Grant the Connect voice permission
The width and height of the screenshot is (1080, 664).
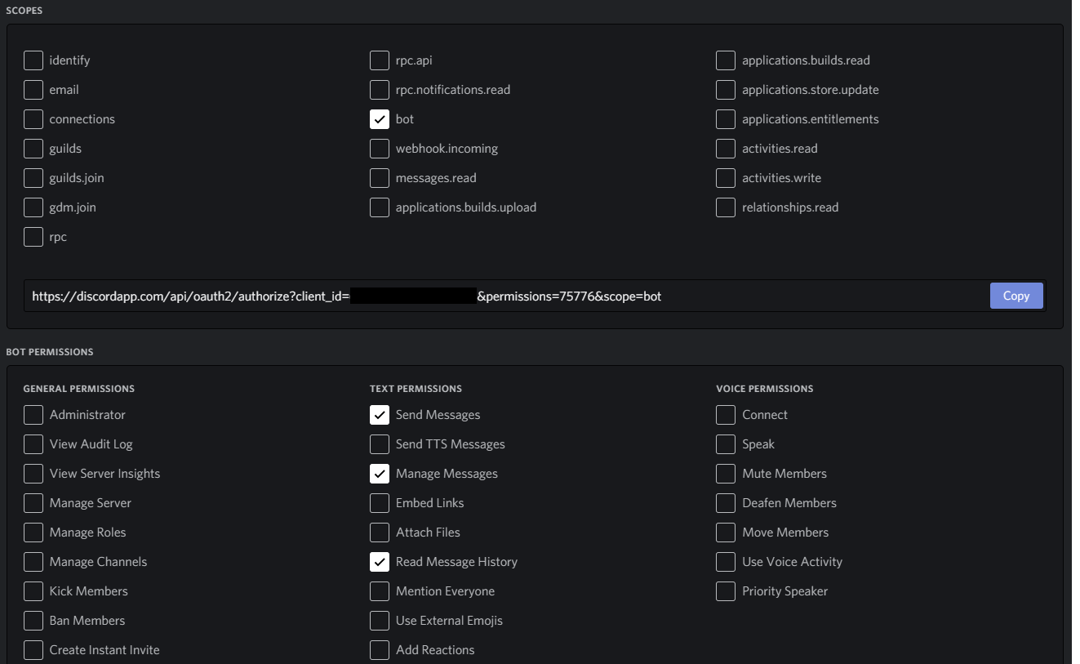(725, 414)
